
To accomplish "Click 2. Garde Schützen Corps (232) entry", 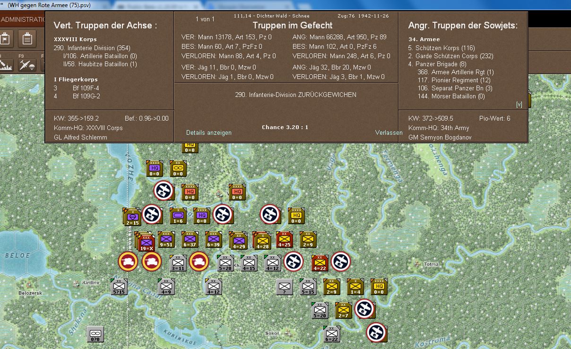I will click(x=450, y=56).
